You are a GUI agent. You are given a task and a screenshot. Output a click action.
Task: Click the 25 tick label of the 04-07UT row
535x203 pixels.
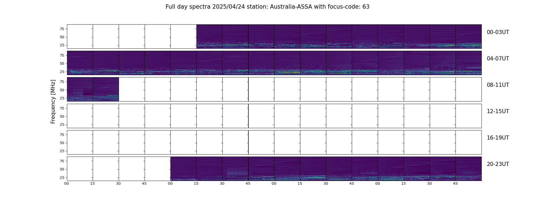click(x=62, y=72)
